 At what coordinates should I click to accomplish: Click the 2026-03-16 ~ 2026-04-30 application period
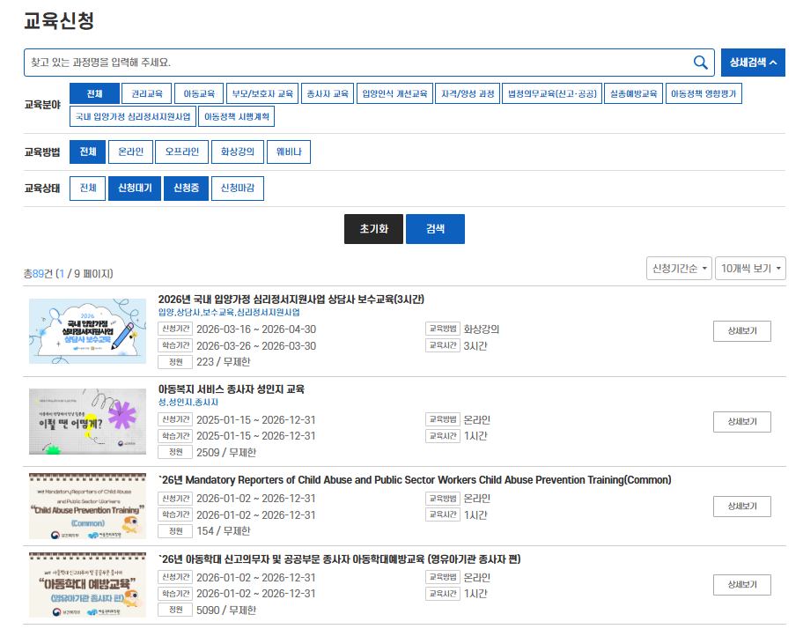tap(256, 329)
